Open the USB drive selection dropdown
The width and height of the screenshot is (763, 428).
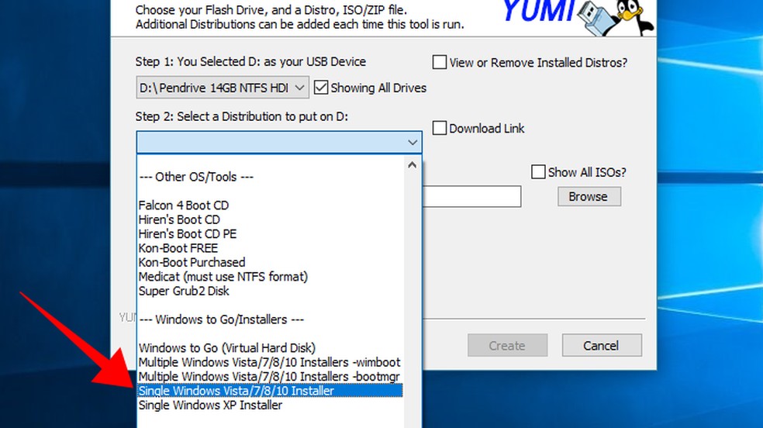(x=223, y=88)
